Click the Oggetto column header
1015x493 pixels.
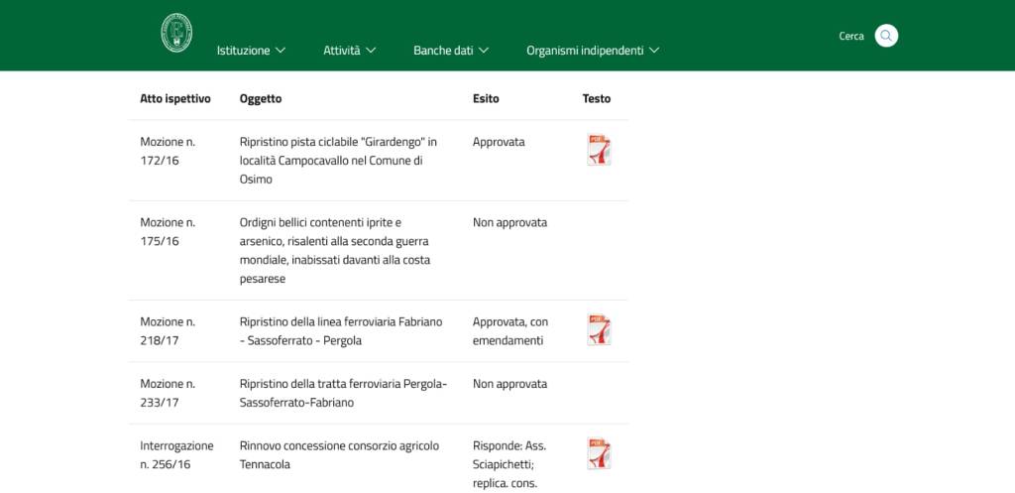(261, 98)
